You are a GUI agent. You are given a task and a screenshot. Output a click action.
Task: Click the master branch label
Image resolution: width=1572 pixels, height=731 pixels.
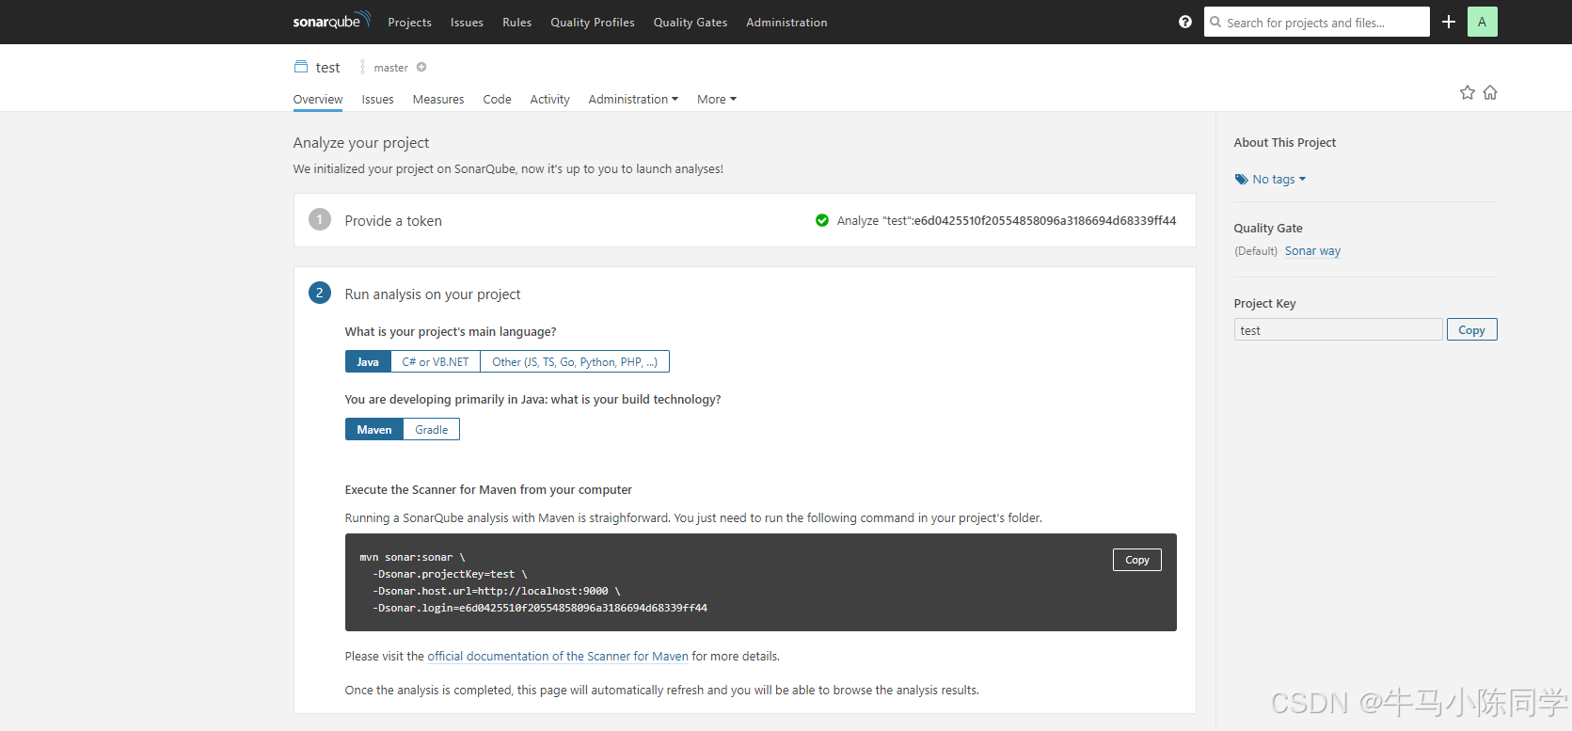tap(390, 68)
